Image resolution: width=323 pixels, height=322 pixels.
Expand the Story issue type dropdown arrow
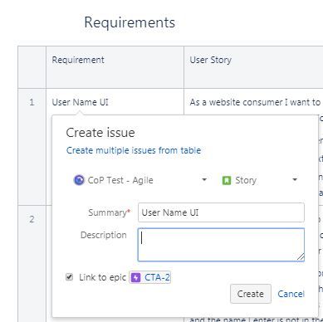(295, 180)
